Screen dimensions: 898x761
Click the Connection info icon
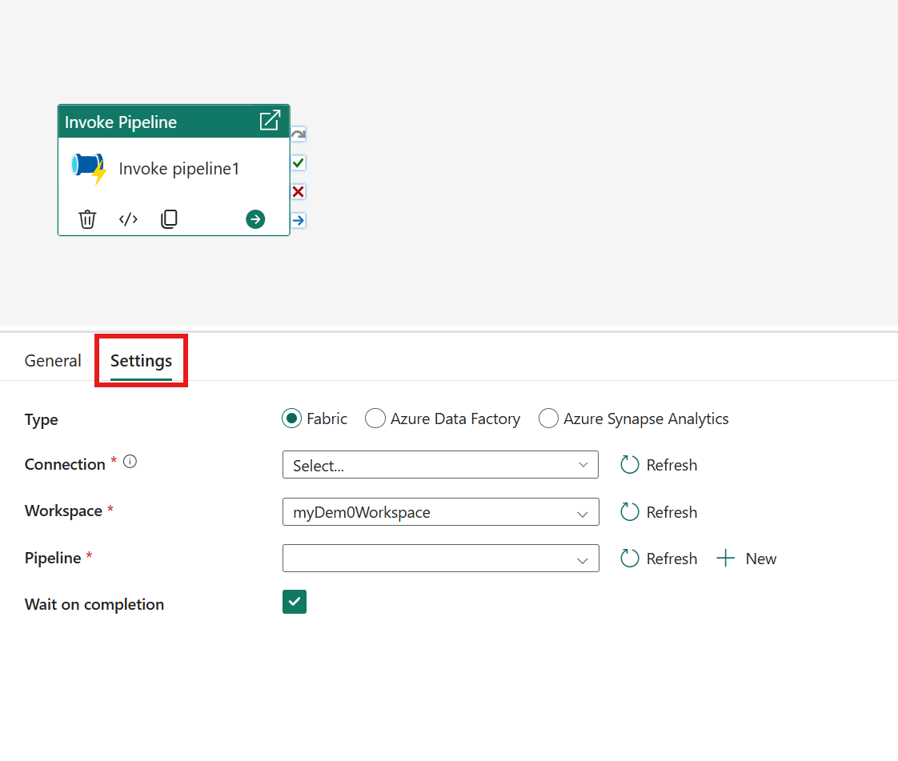pos(130,462)
